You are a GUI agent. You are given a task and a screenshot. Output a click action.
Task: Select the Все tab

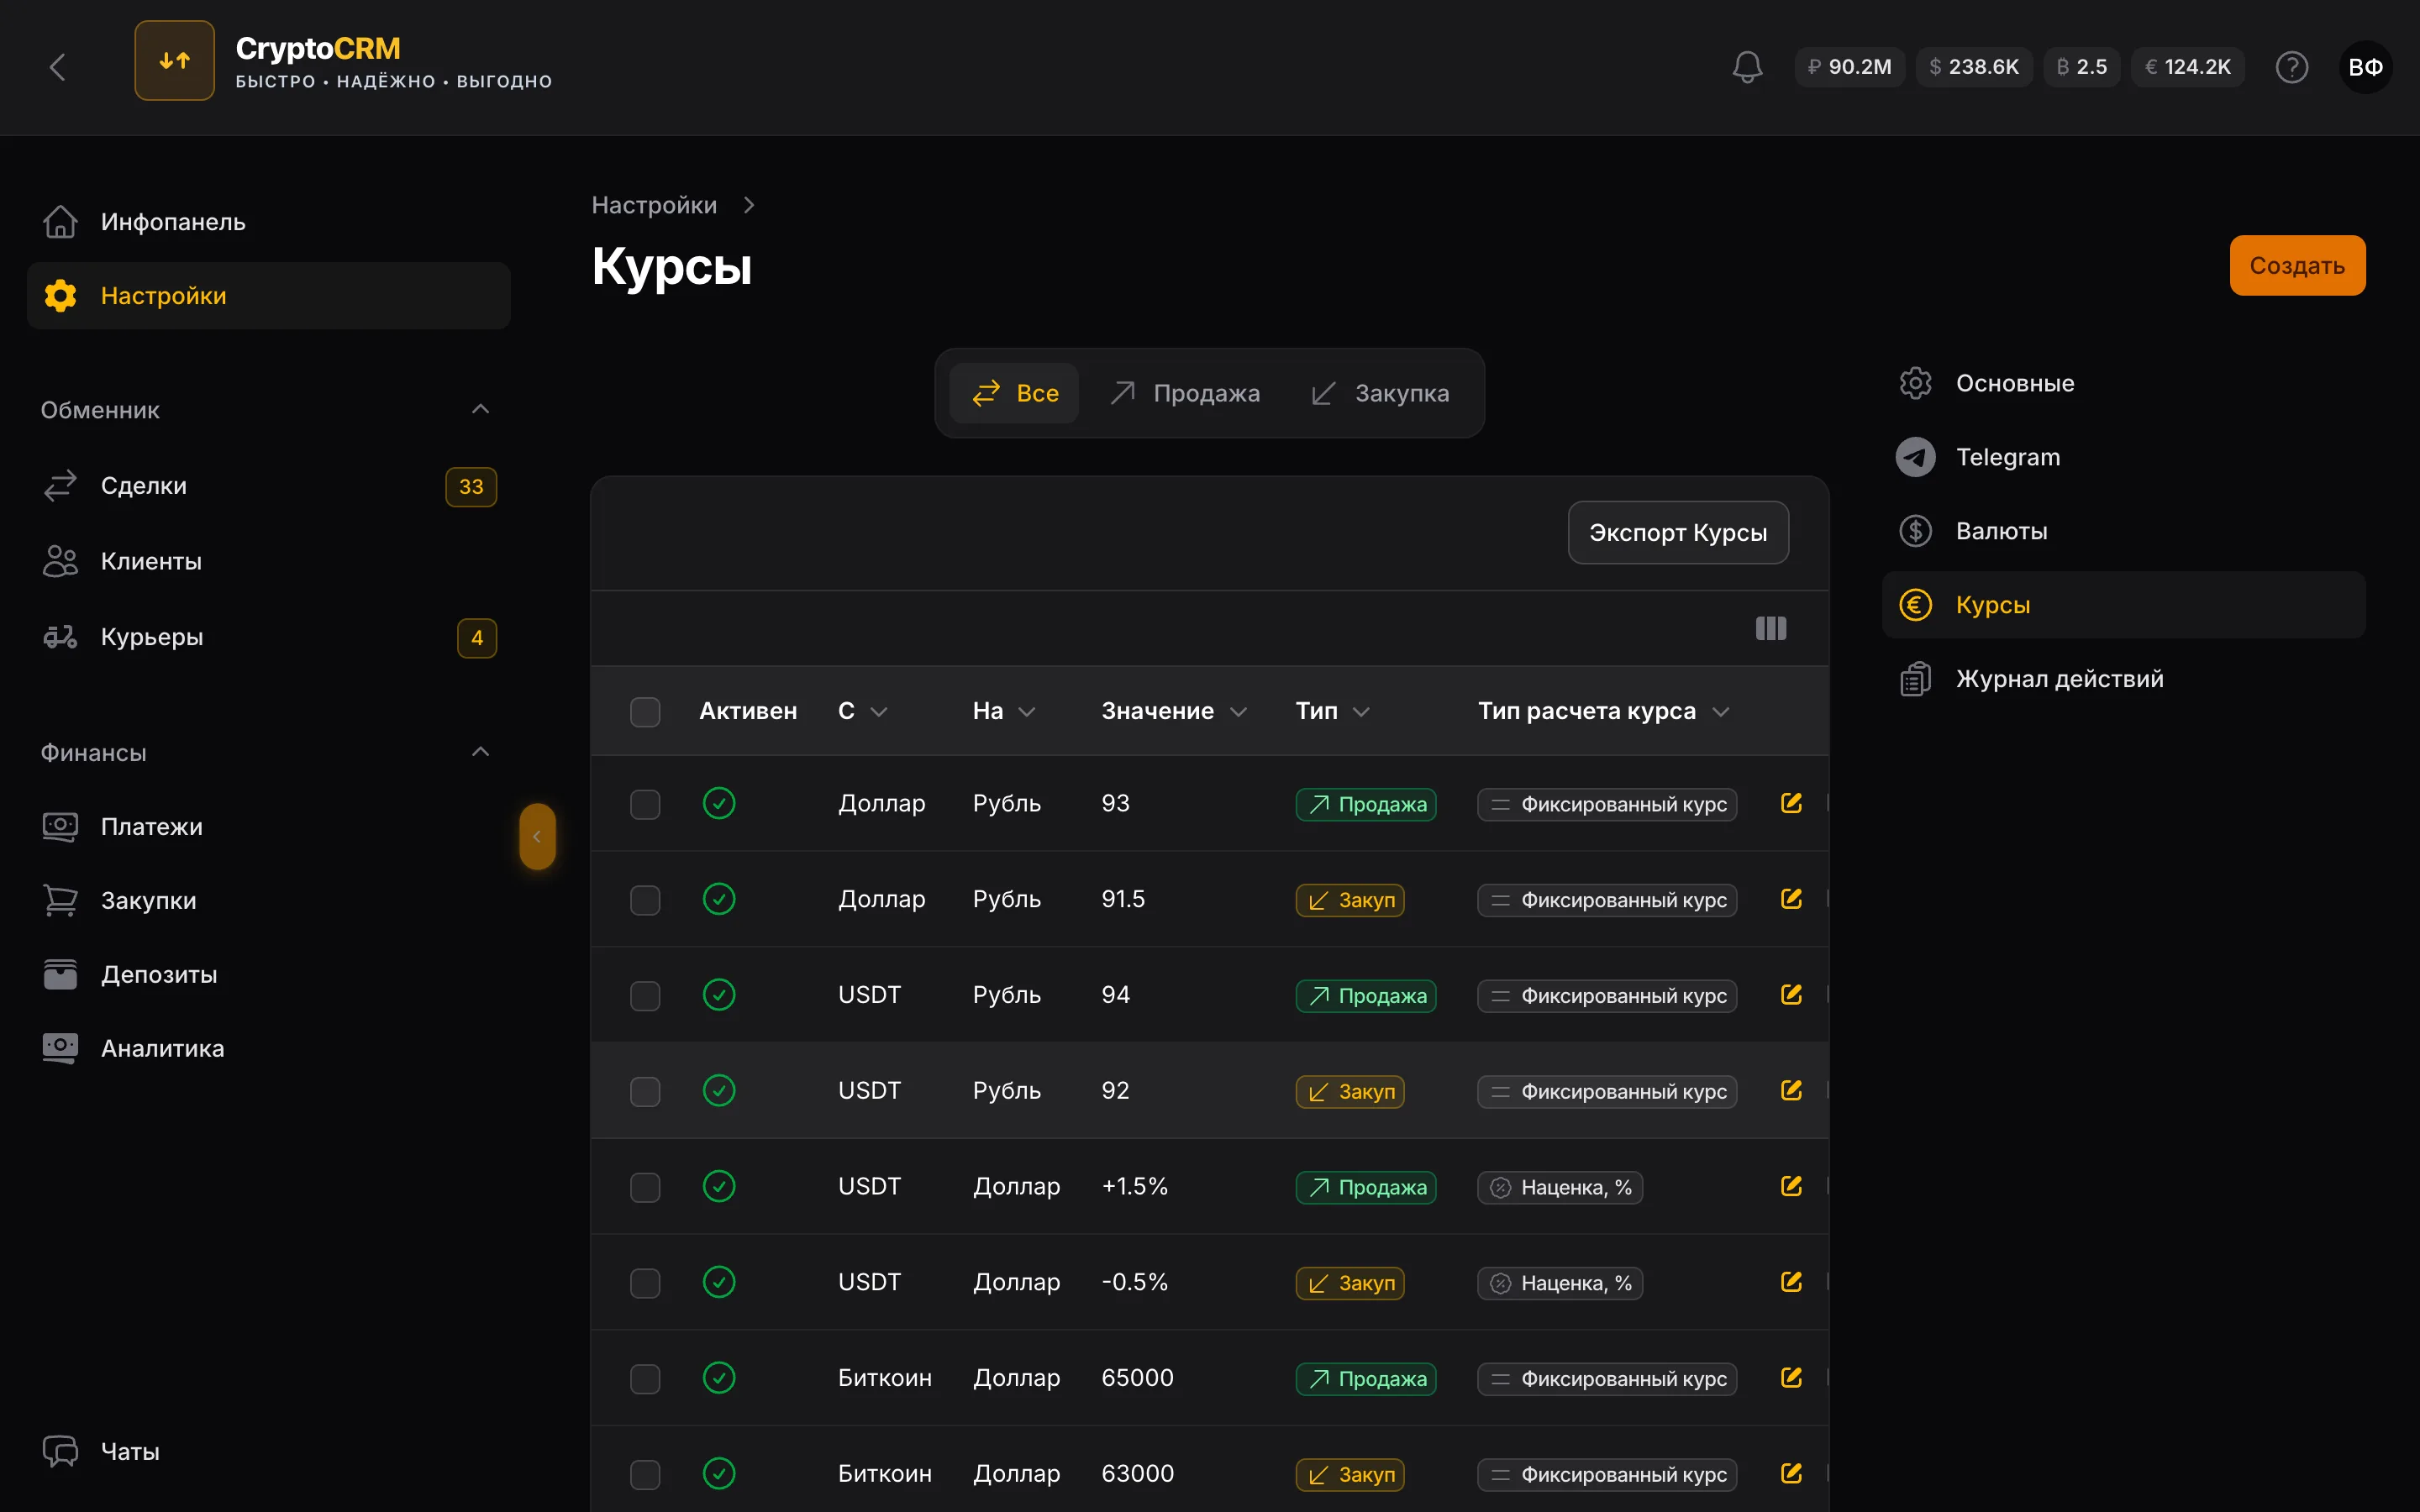[x=1014, y=393]
